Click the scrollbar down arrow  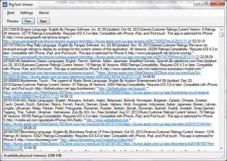pyautogui.click(x=222, y=148)
